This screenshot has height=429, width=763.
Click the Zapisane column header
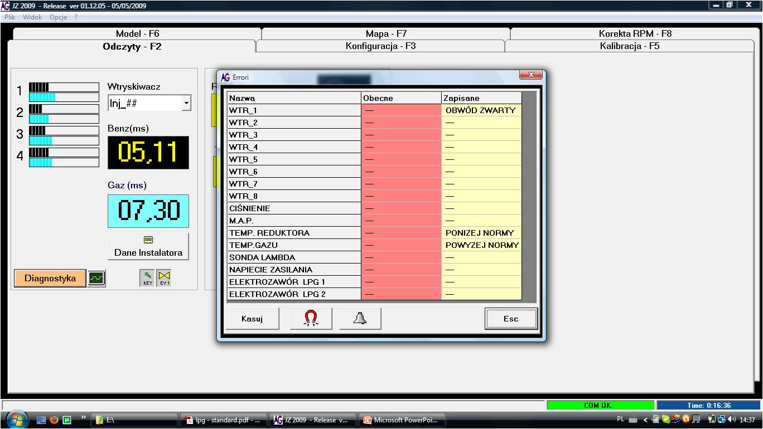481,98
